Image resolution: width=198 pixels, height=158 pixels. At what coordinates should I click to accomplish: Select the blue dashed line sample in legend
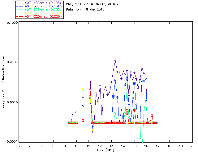pos(20,6)
